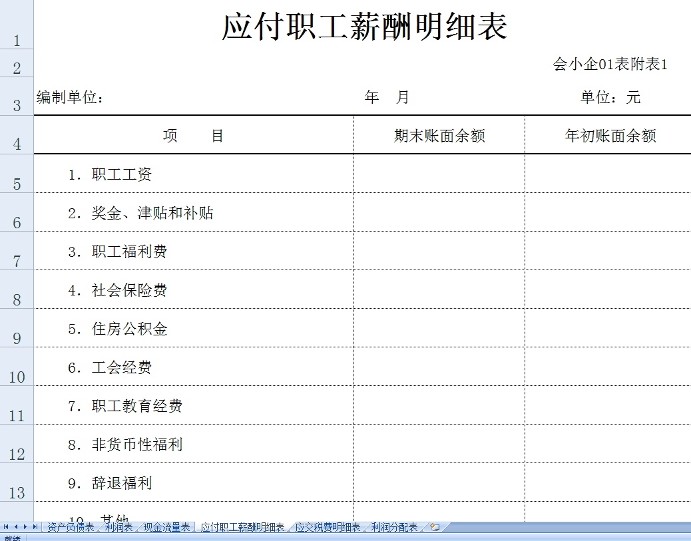Click the insert new worksheet icon
691x541 pixels.
[x=435, y=526]
